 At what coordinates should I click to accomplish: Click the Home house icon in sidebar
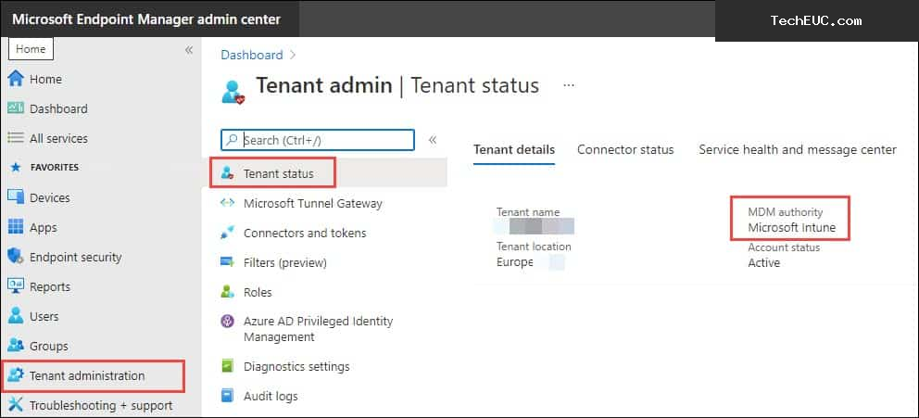[x=16, y=79]
